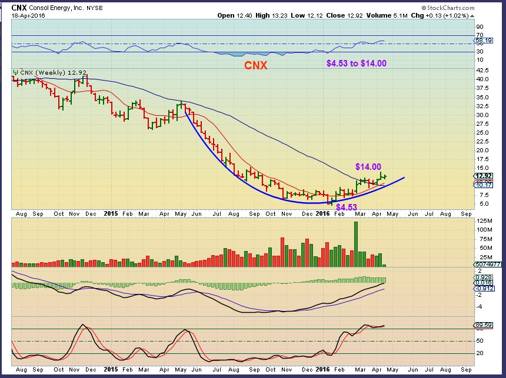506x378 pixels.
Task: Click the 'High 13.23' value
Action: click(x=271, y=15)
